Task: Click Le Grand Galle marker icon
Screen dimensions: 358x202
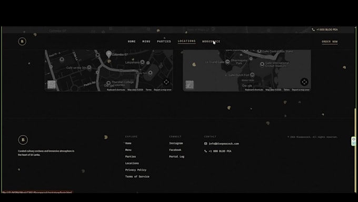Action: coord(227,62)
